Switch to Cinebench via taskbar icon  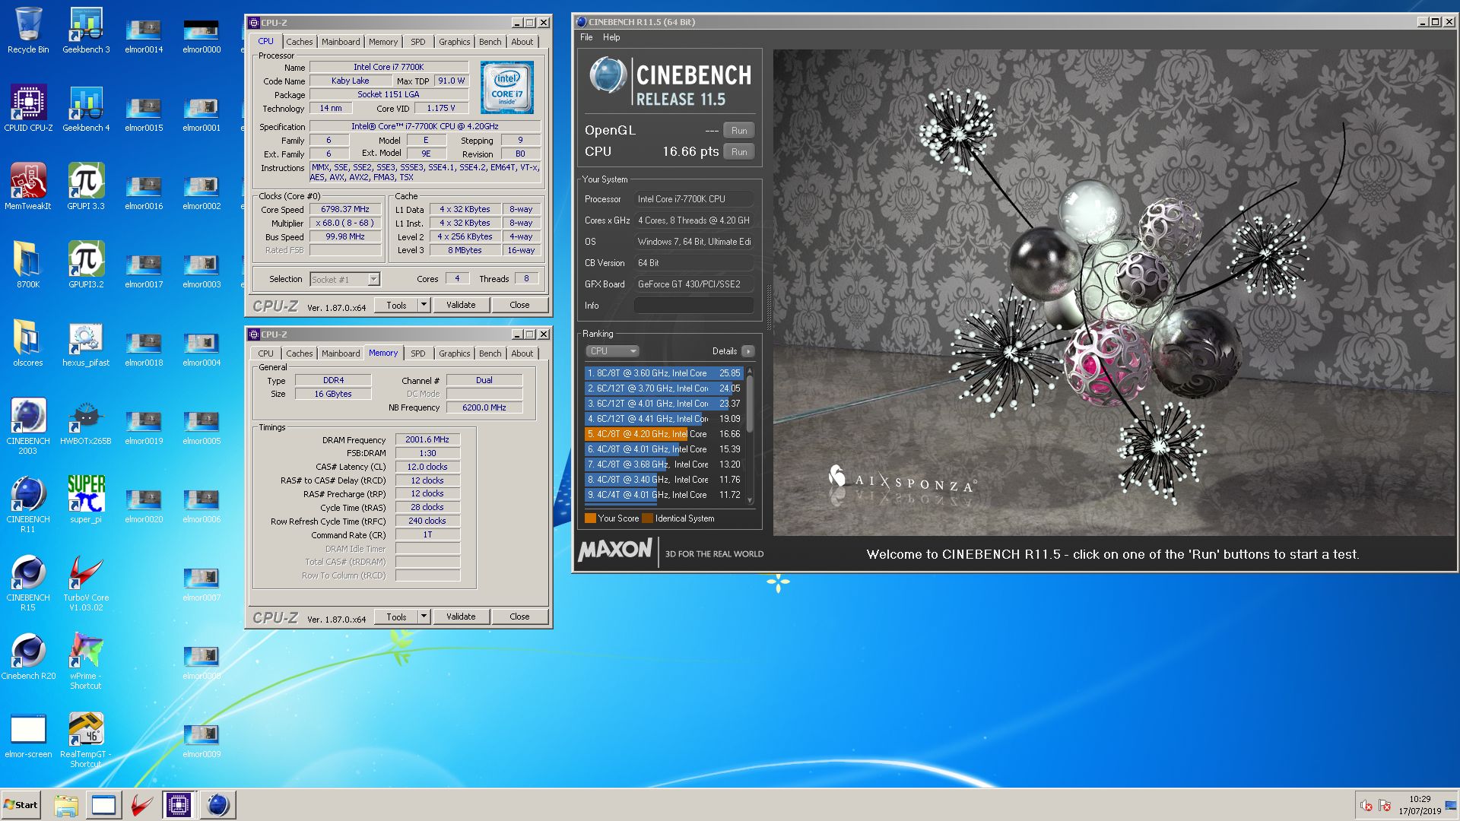(217, 805)
